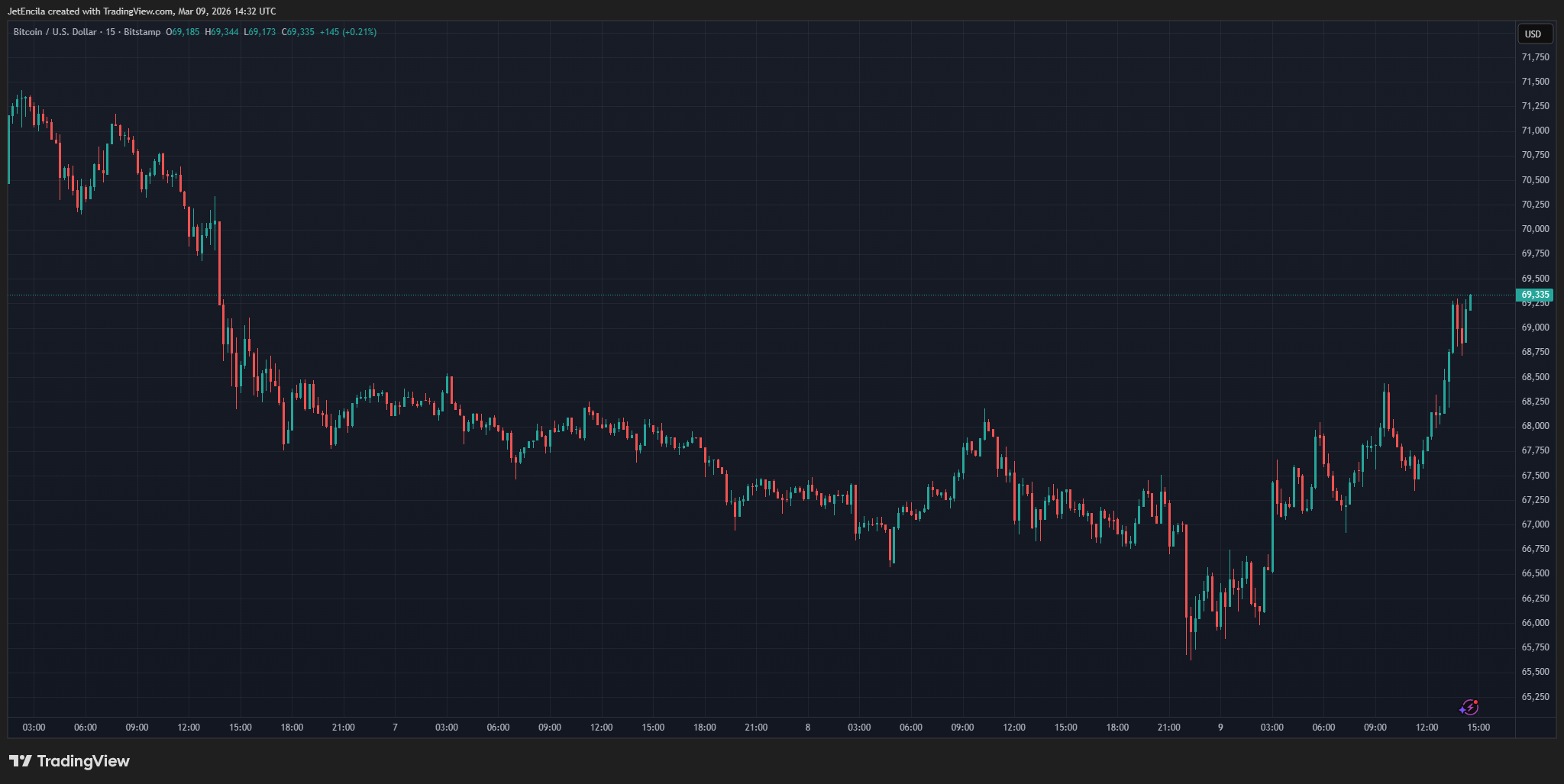Click the day 7 marker on time axis
This screenshot has height=784, width=1564.
point(395,728)
